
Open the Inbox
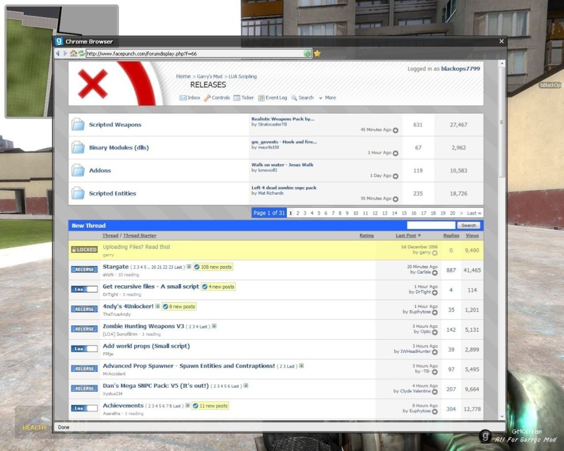(x=190, y=98)
